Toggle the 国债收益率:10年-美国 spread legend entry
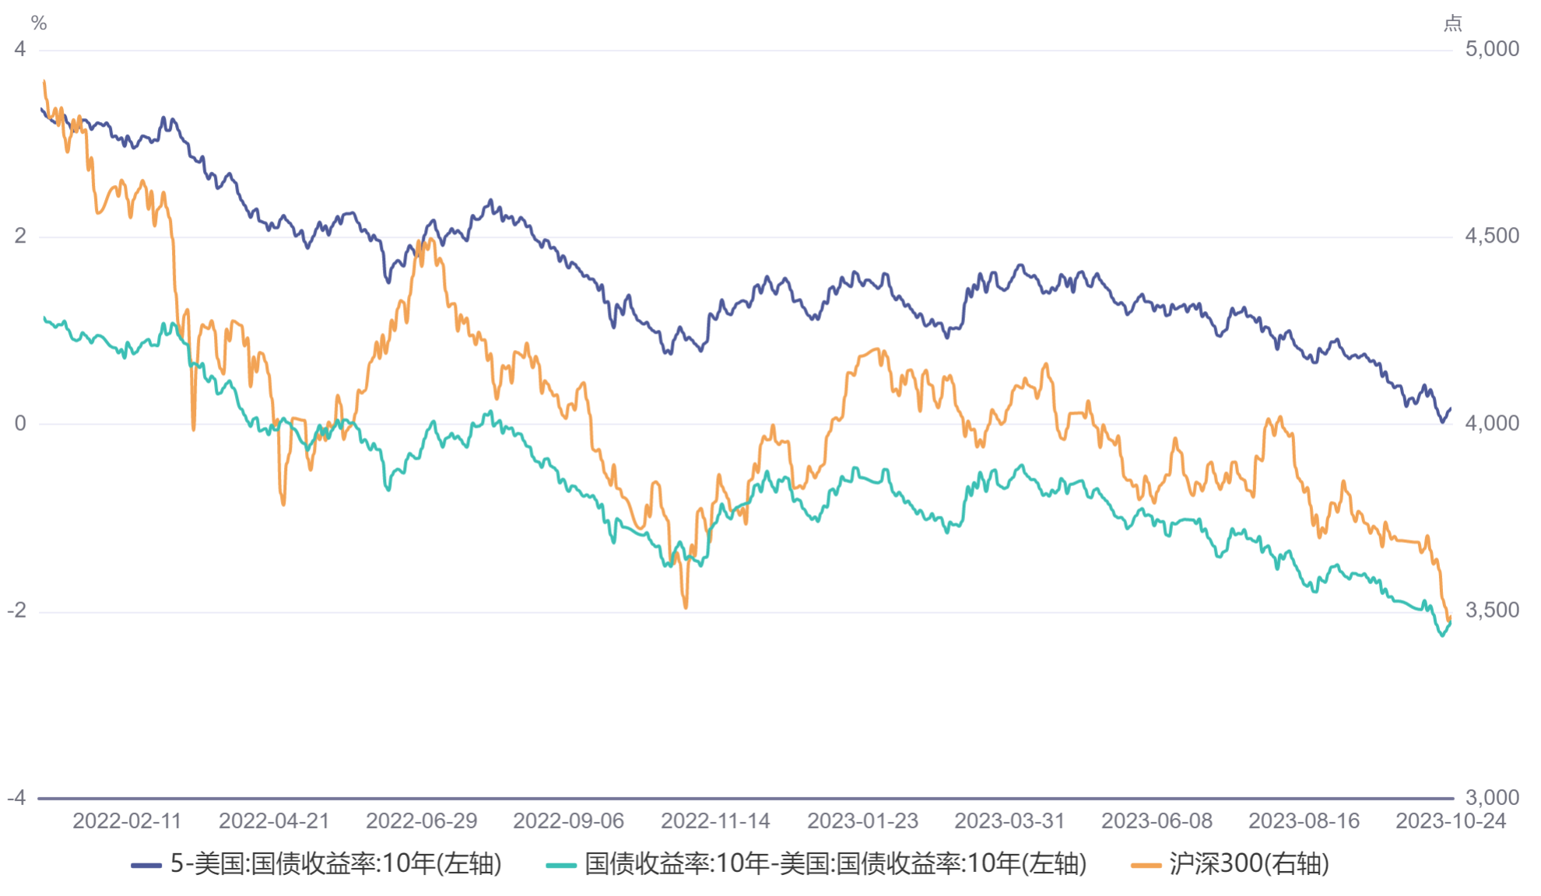 click(834, 863)
